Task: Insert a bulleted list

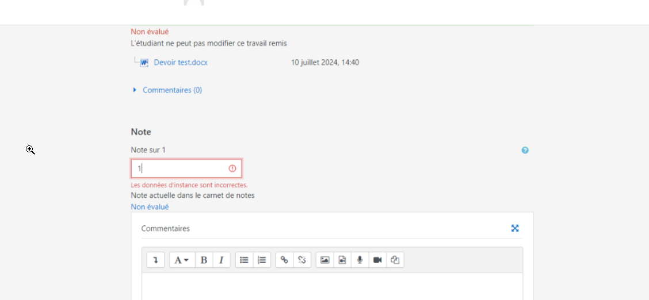Action: 244,260
